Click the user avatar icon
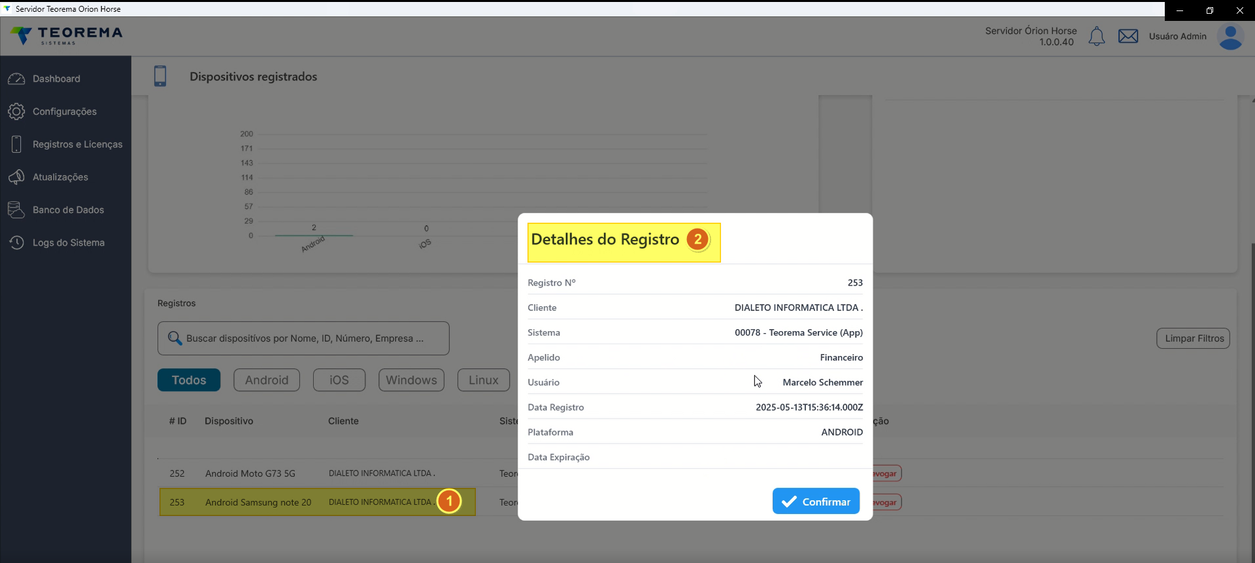The width and height of the screenshot is (1255, 563). pos(1230,37)
